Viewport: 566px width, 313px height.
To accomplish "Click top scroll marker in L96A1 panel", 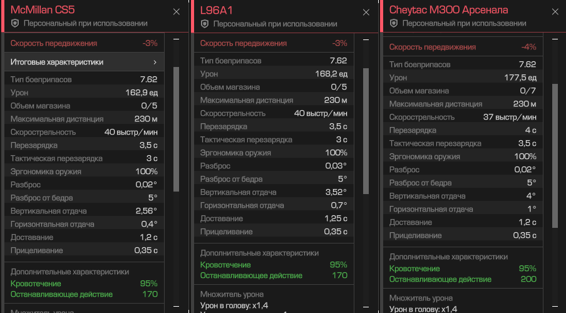I will 366,39.
